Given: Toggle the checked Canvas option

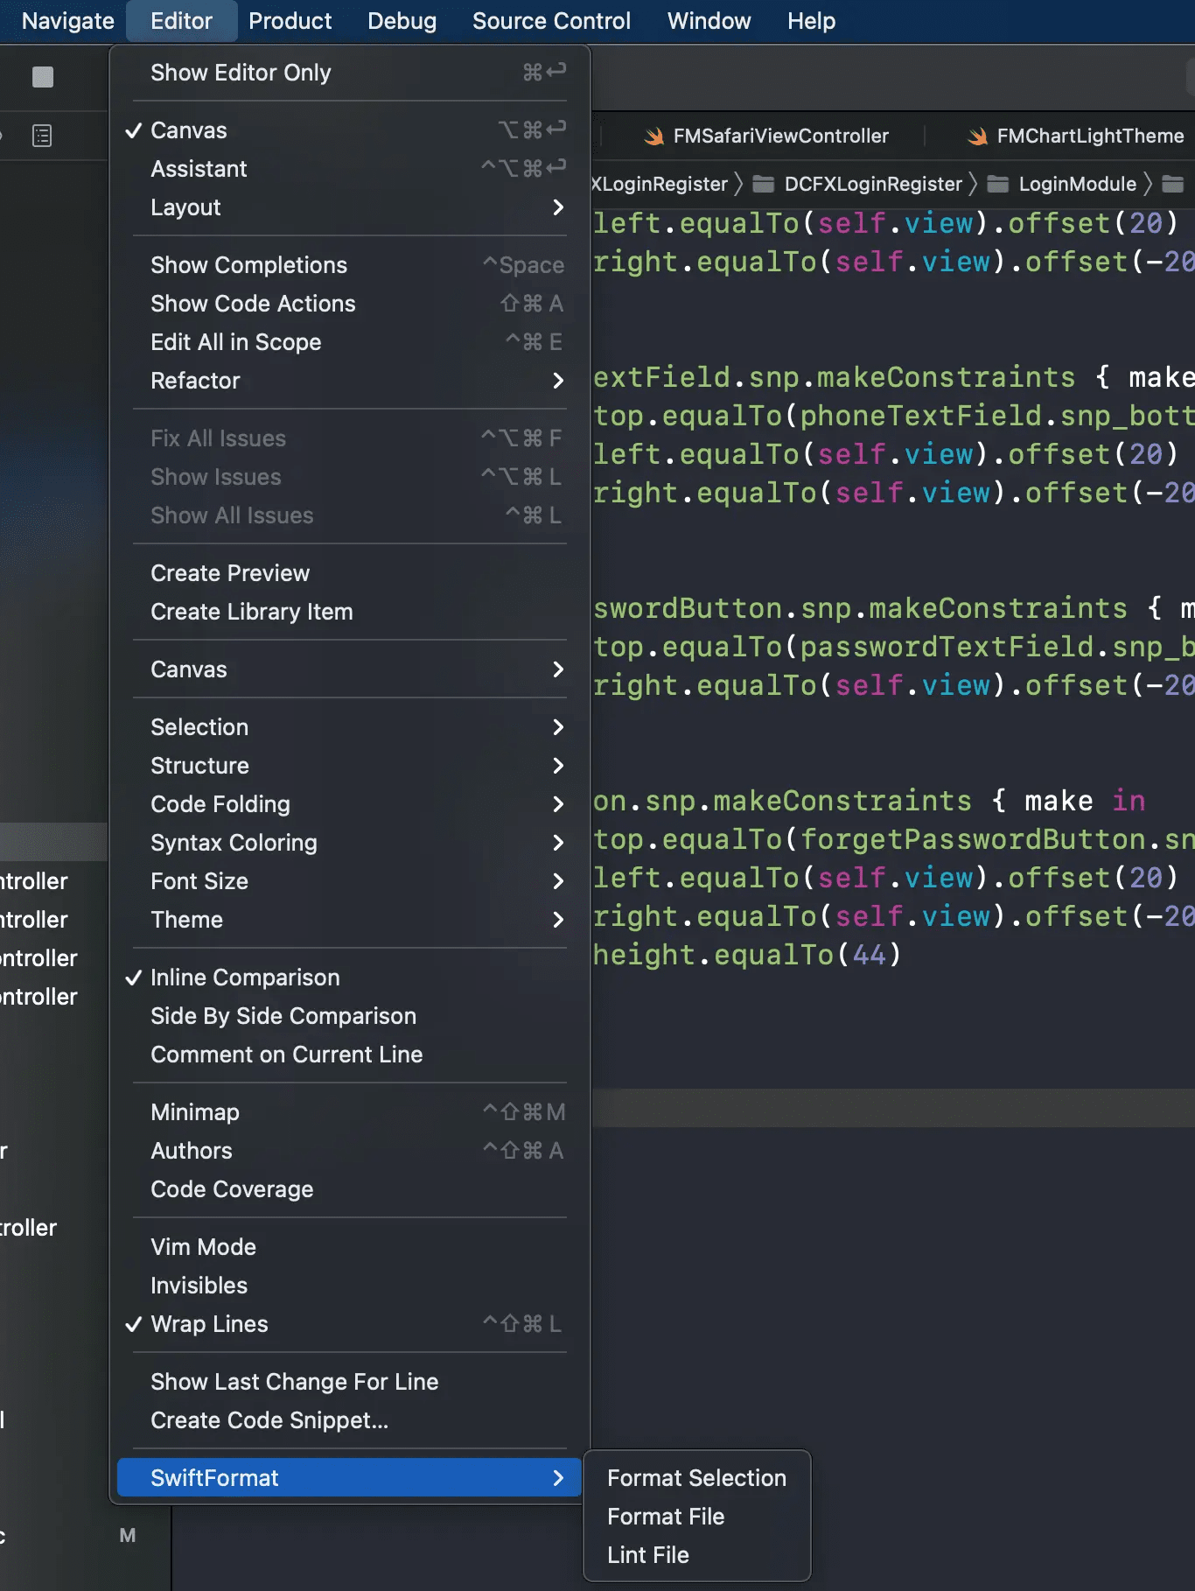Looking at the screenshot, I should [x=189, y=130].
